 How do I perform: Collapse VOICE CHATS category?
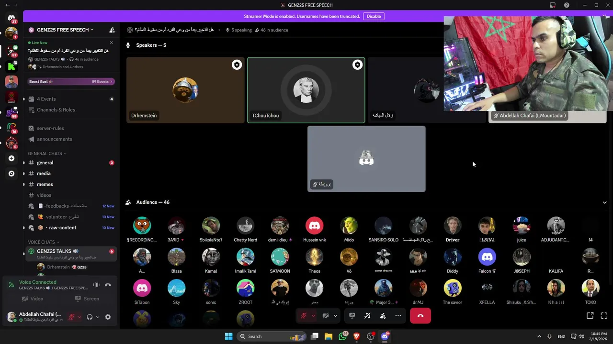pyautogui.click(x=44, y=242)
